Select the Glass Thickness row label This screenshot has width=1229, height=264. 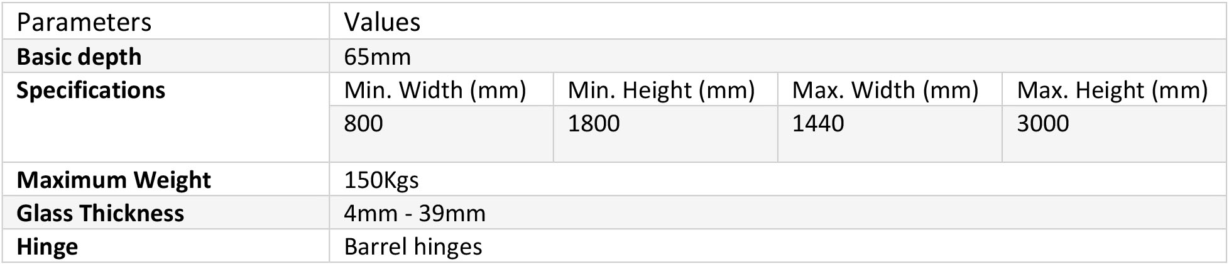pos(100,214)
